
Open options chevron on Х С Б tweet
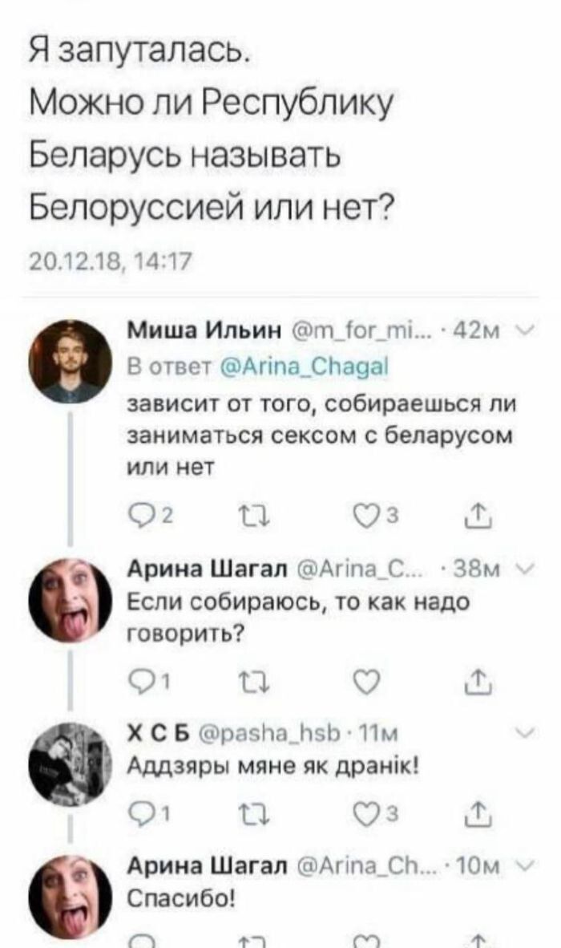[x=526, y=733]
